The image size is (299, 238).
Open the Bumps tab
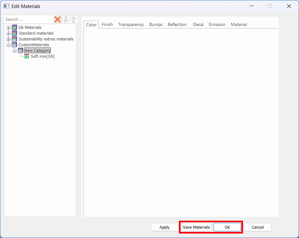(x=156, y=24)
